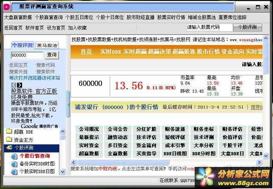
Task: Click 搜索代码 link
Action: (45, 65)
